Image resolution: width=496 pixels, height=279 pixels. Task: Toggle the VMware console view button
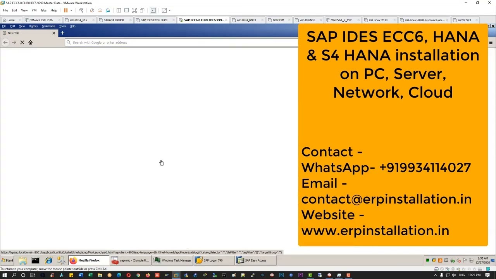tap(153, 10)
